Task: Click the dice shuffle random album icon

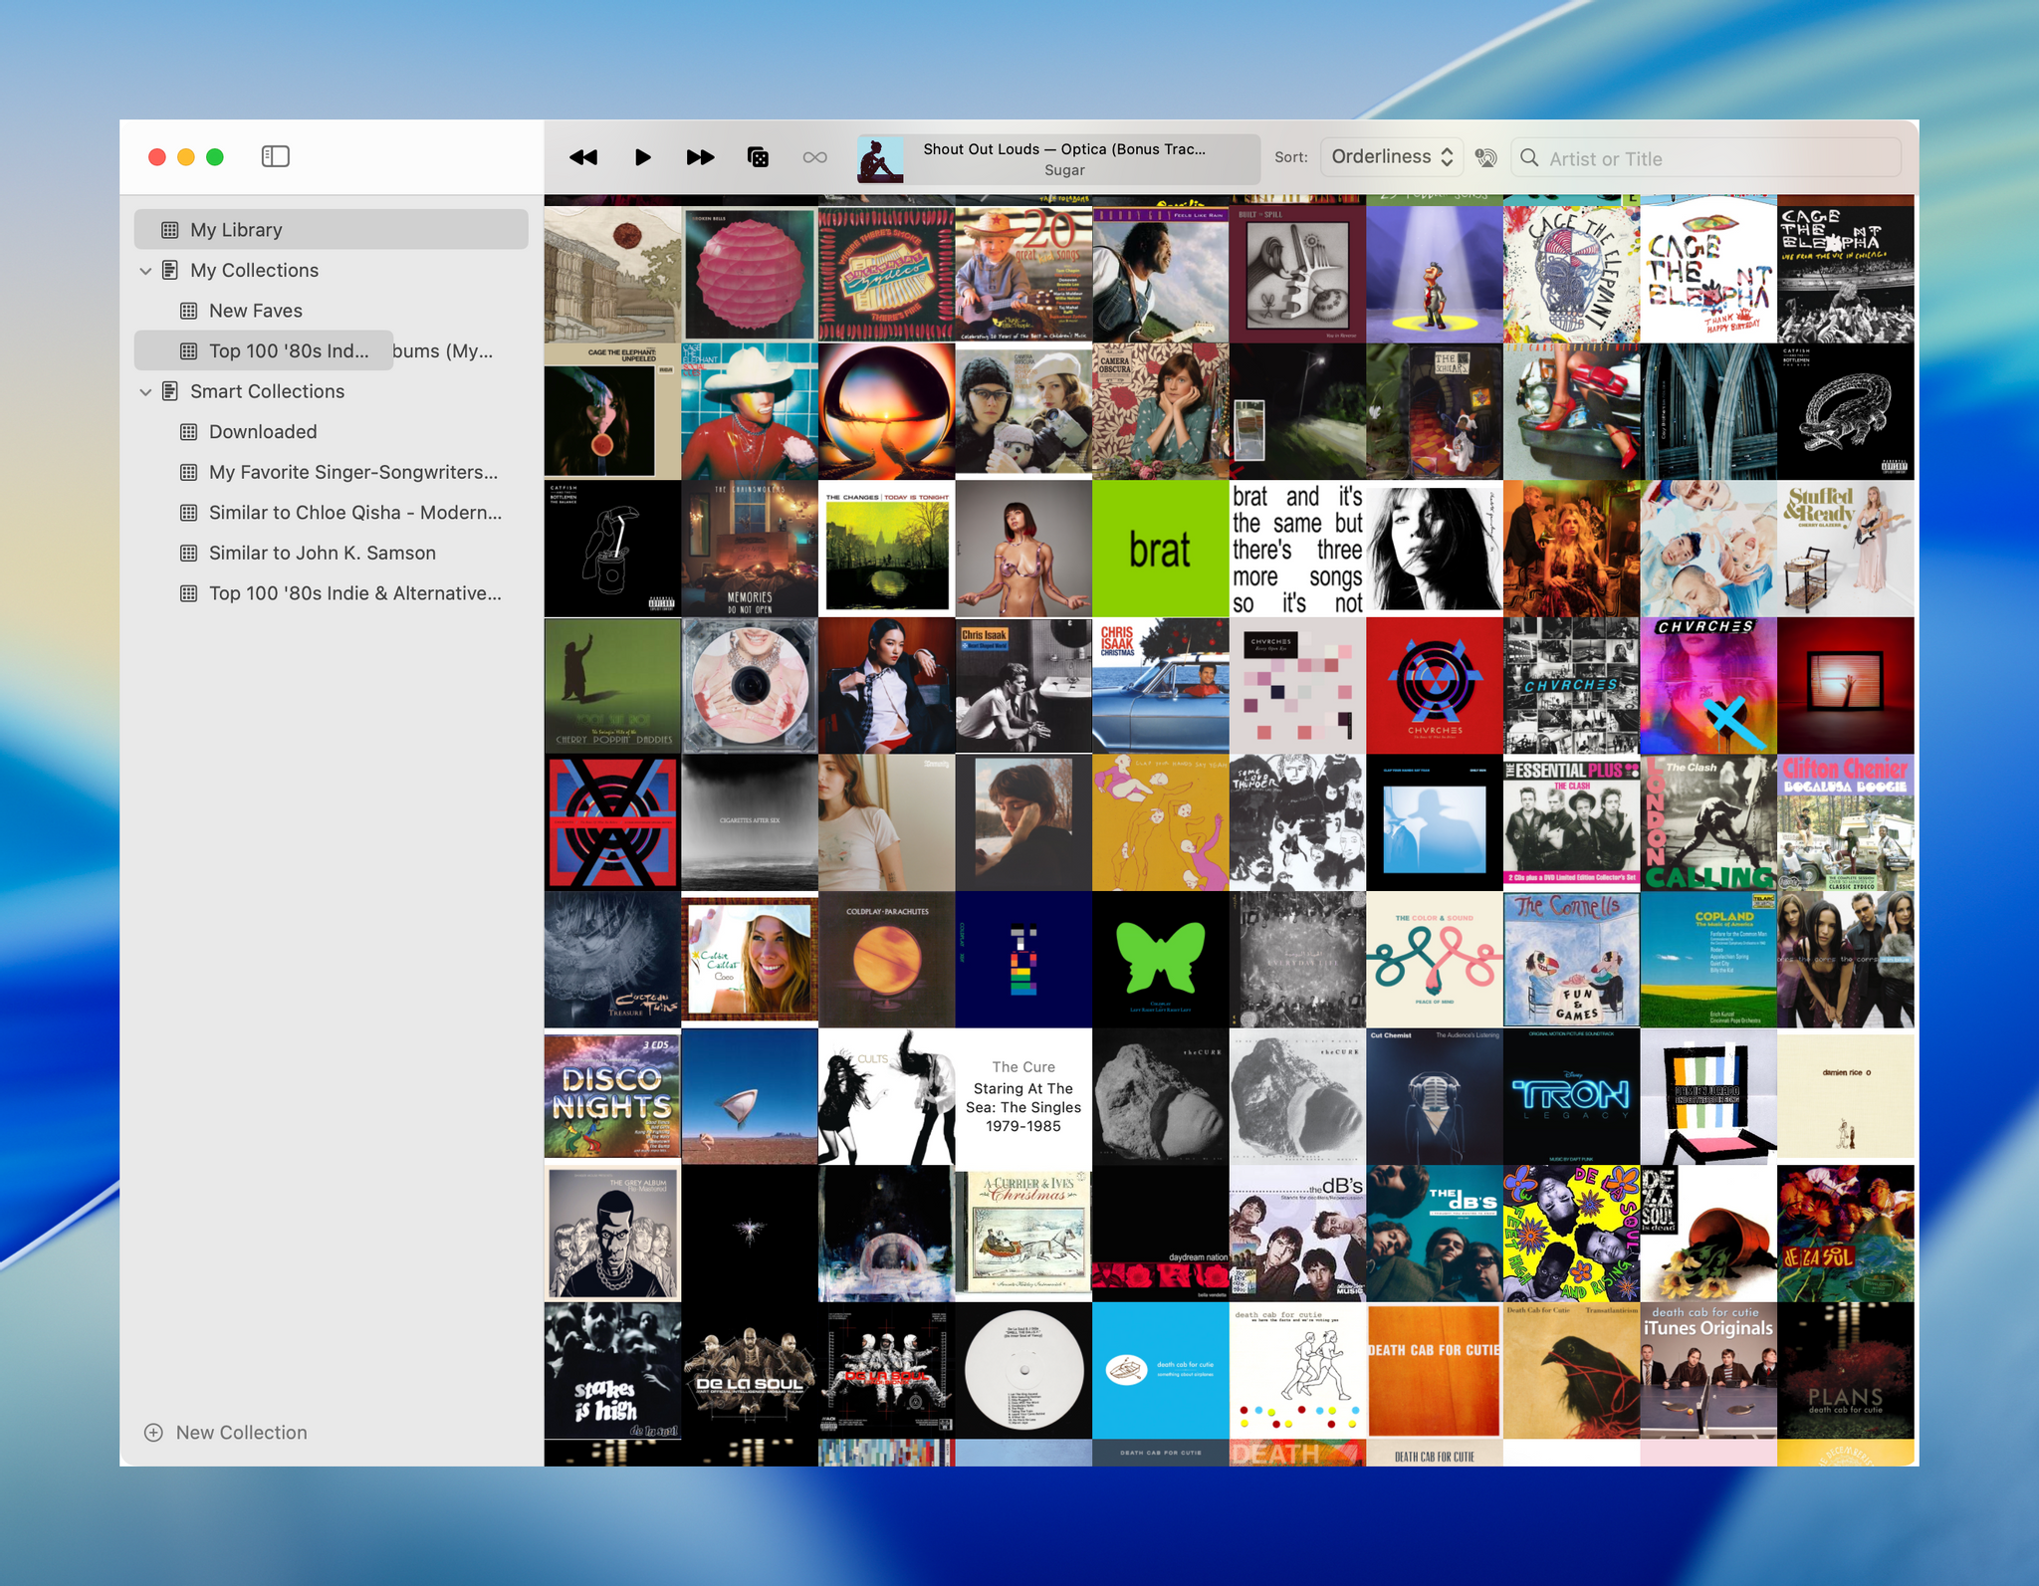Action: coord(758,157)
